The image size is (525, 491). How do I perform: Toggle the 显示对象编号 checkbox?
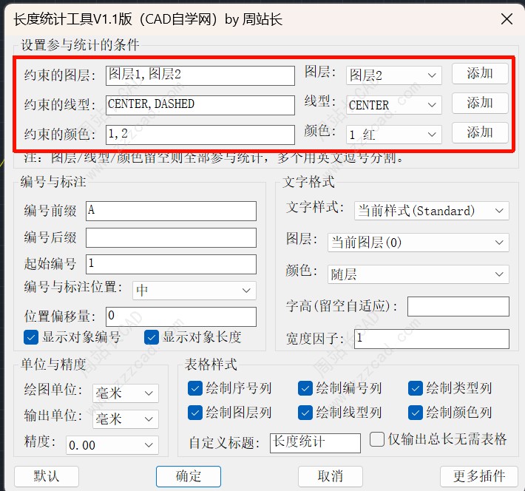point(31,337)
